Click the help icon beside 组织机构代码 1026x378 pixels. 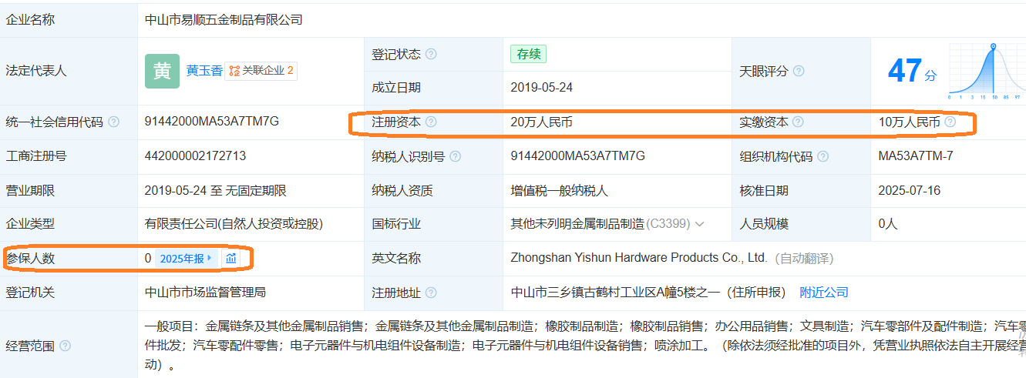click(x=823, y=156)
